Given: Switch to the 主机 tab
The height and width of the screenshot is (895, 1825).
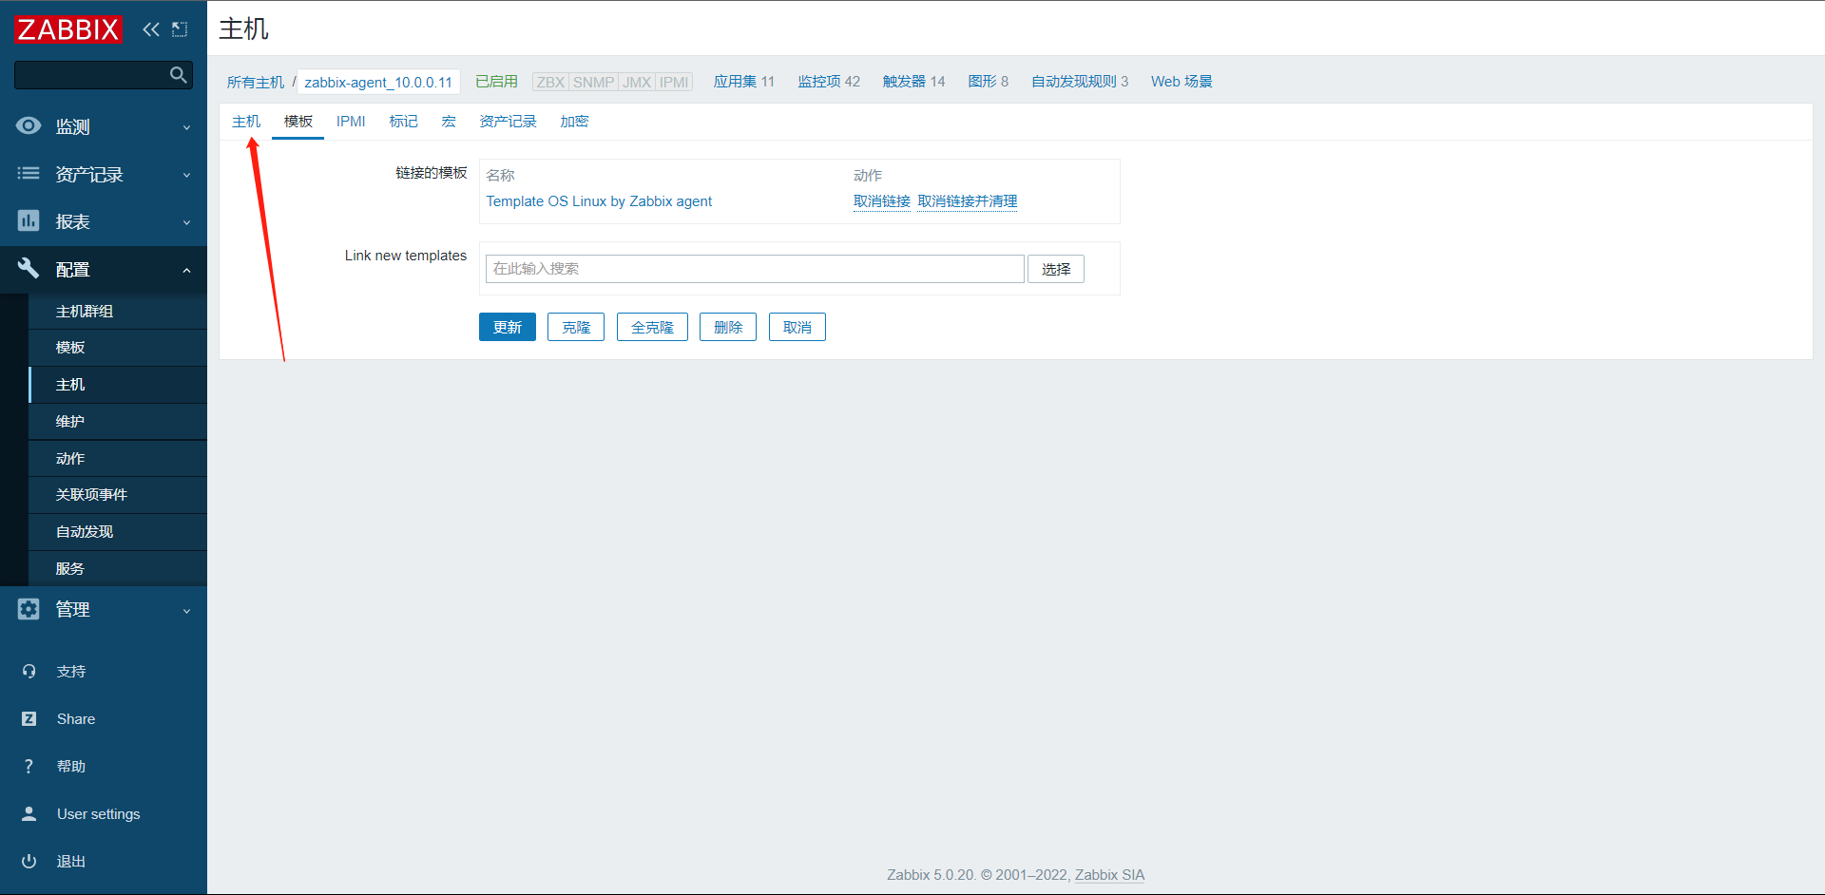Looking at the screenshot, I should (246, 122).
